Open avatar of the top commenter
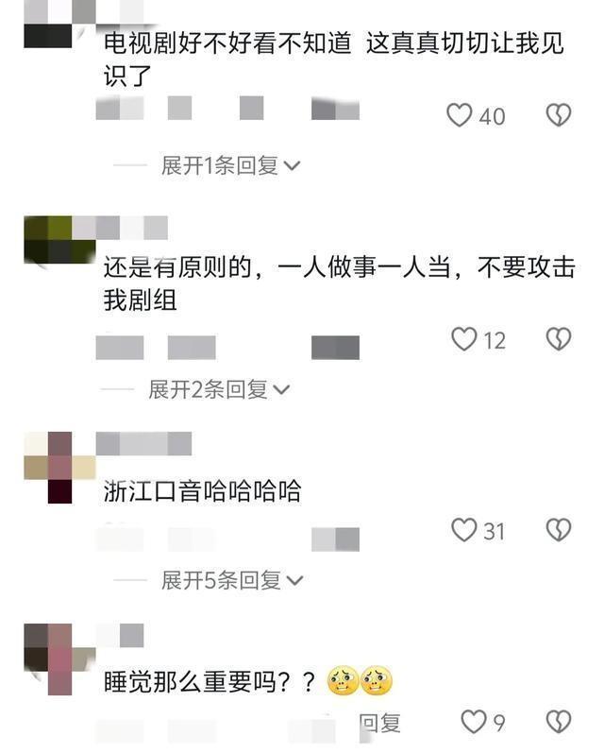 point(48,24)
